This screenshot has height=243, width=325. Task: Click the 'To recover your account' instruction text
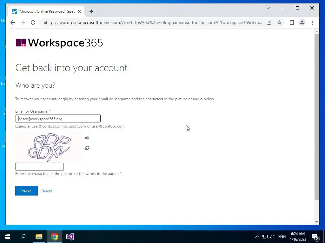coord(115,99)
